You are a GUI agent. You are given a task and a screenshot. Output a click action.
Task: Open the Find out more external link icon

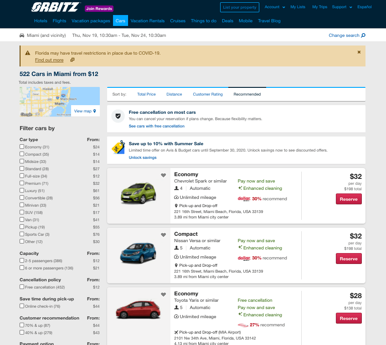tap(72, 60)
